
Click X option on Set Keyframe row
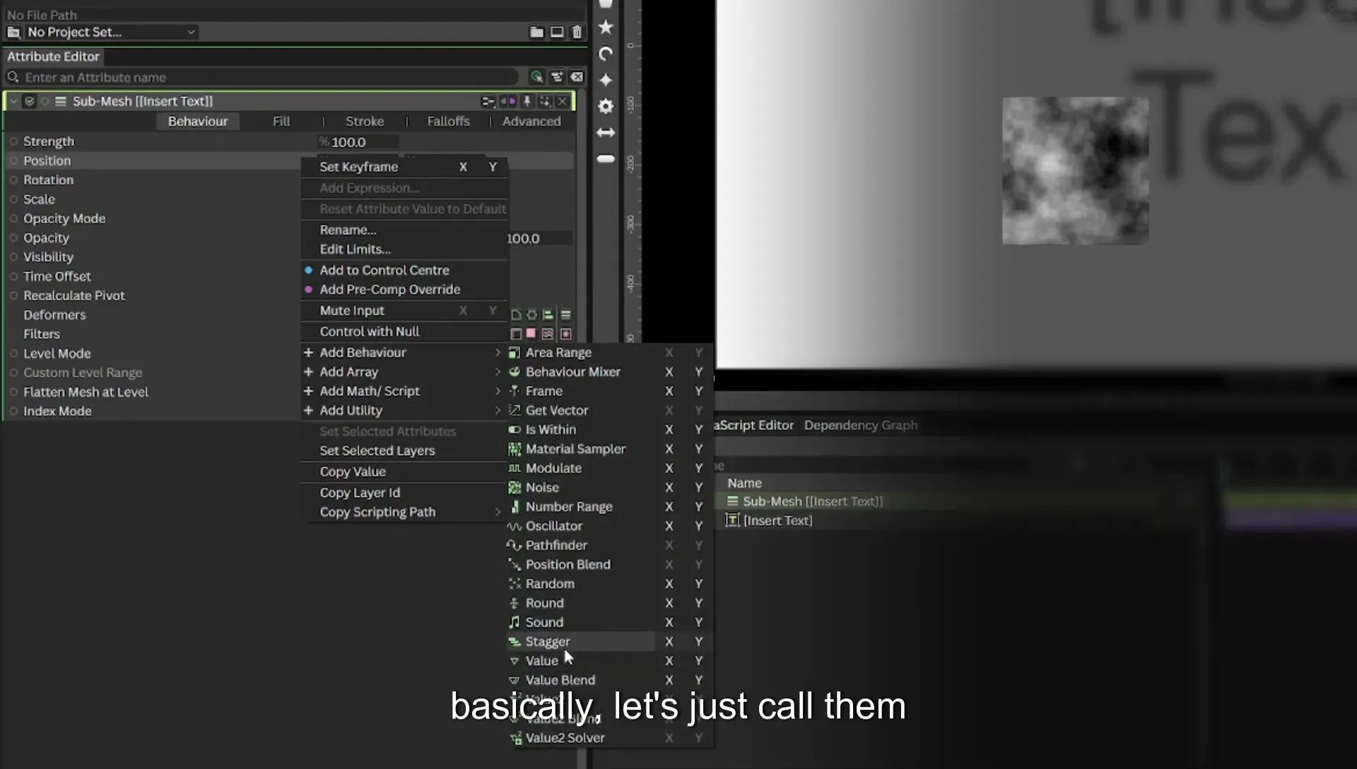pos(463,167)
